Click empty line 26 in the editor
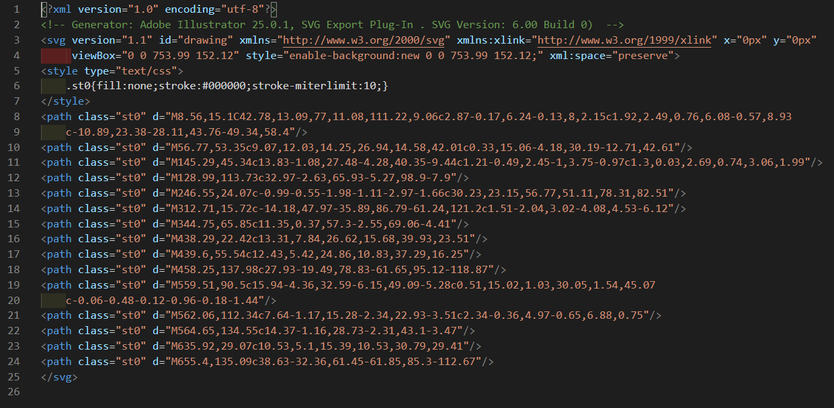Viewport: 834px width, 408px height. pyautogui.click(x=269, y=393)
